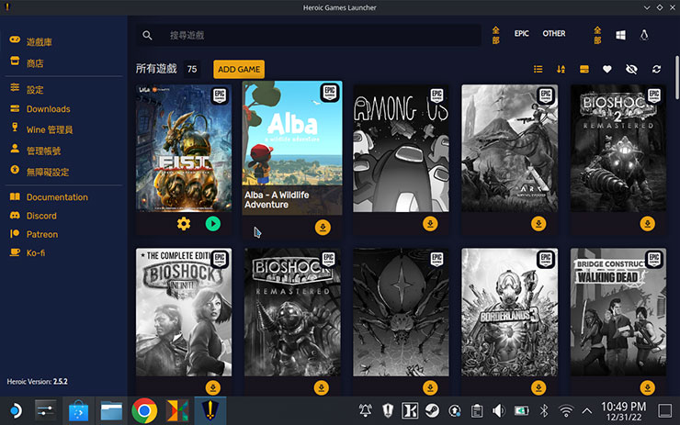Open the battery indicator in tray
The image size is (680, 425).
(x=522, y=410)
